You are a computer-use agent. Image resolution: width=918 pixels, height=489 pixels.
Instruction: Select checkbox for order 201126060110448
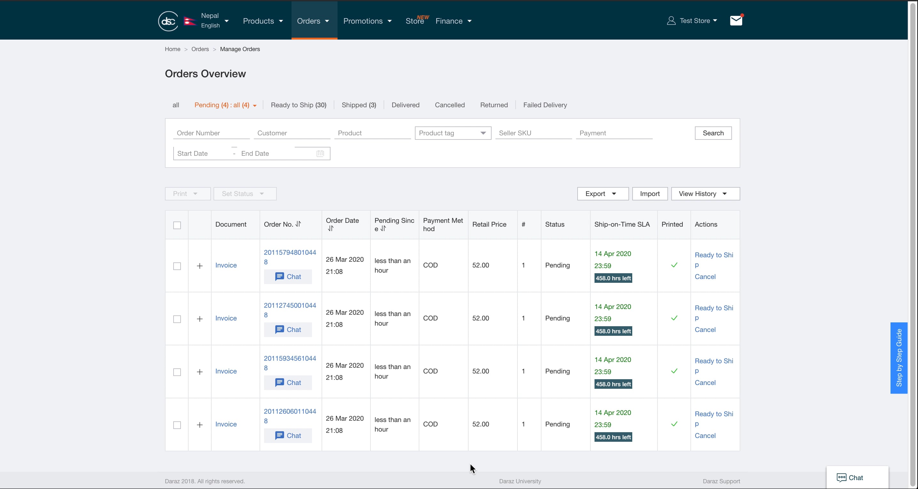[x=177, y=425]
